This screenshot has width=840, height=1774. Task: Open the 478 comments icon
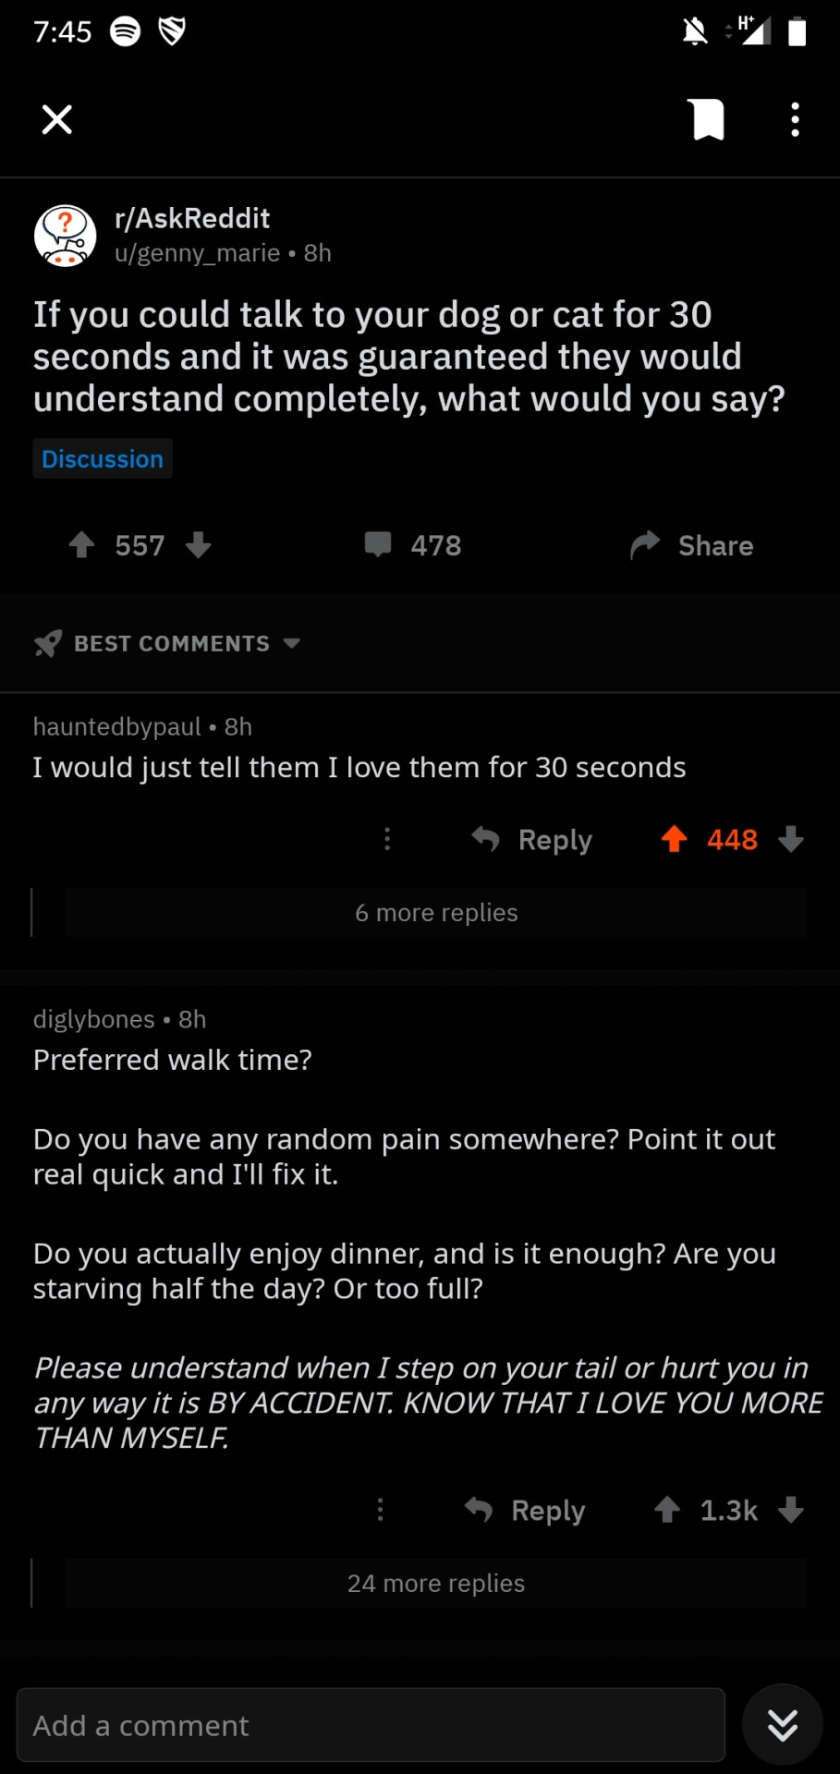click(x=378, y=545)
